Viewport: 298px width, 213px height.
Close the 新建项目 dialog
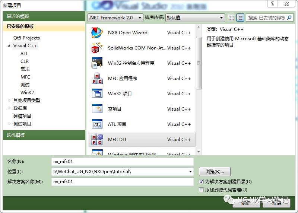pyautogui.click(x=286, y=4)
